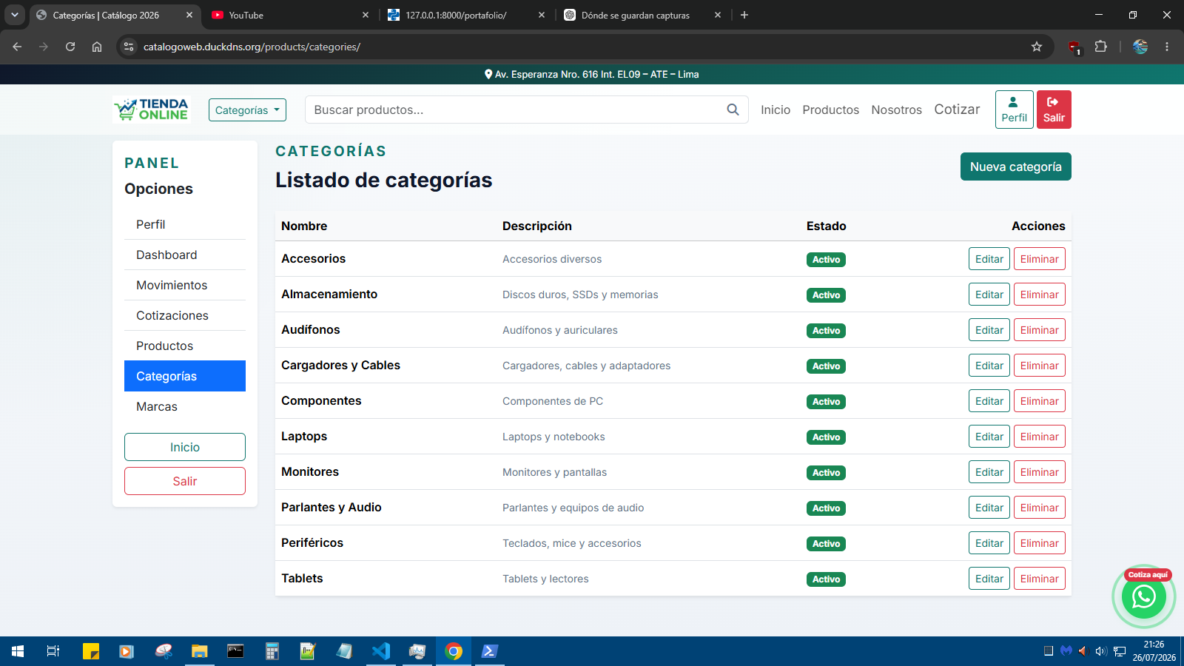Screen dimensions: 1184x666
Task: Click Cotizar in top navigation
Action: point(957,110)
